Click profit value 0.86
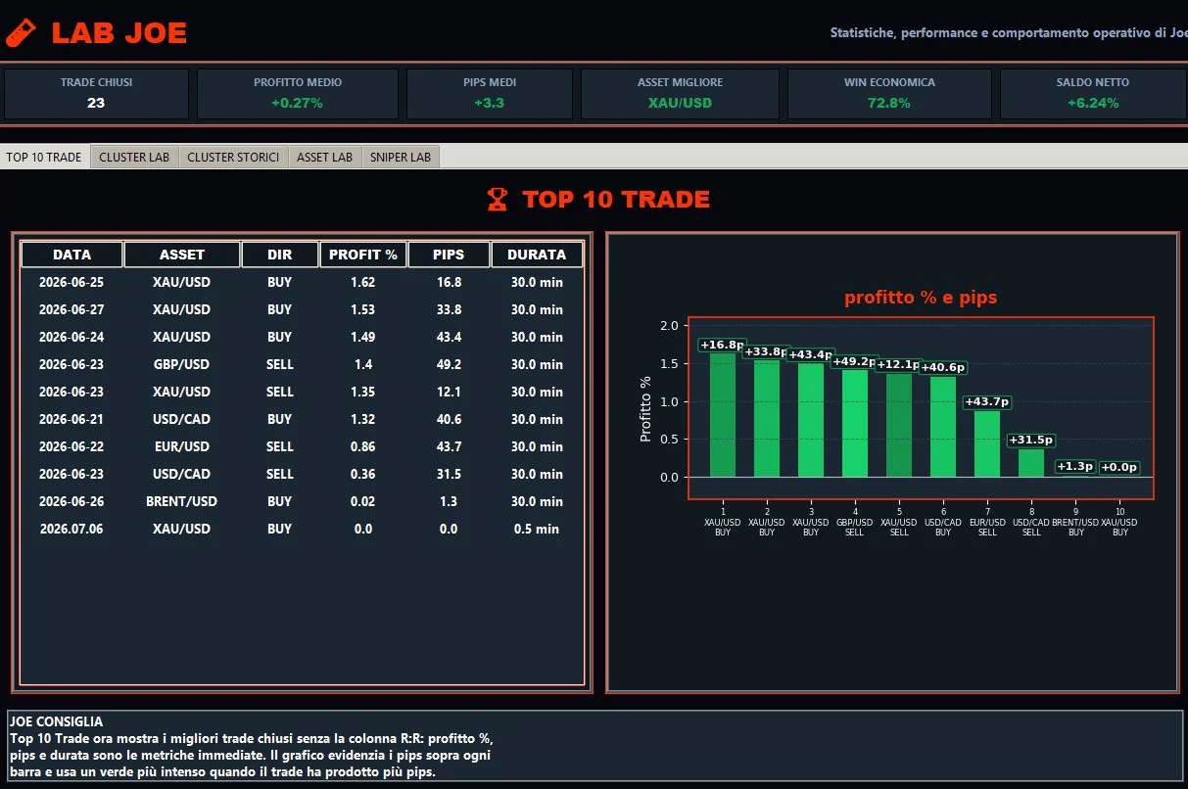 pyautogui.click(x=363, y=446)
